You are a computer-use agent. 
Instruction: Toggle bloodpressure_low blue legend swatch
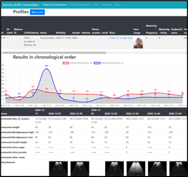[x=97, y=63]
